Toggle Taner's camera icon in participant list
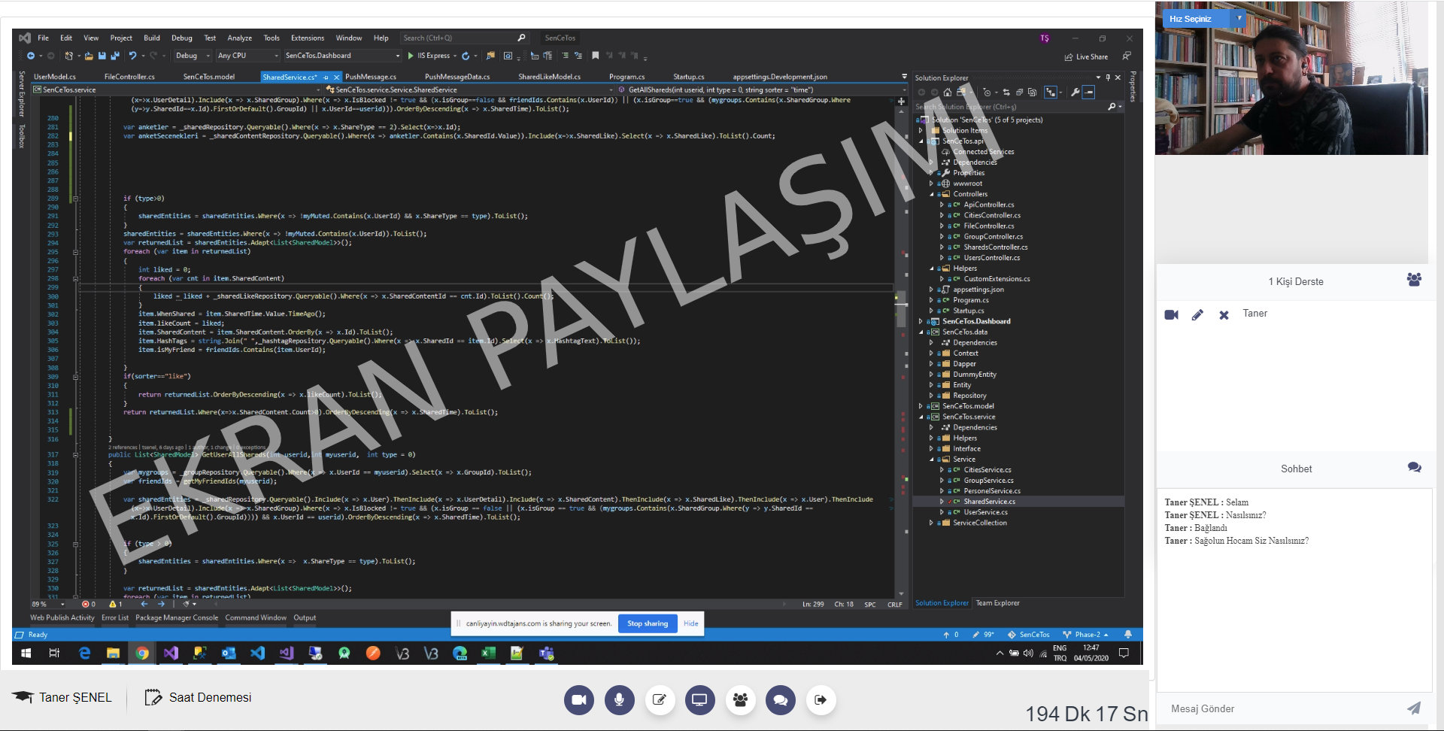The width and height of the screenshot is (1444, 731). pos(1171,314)
